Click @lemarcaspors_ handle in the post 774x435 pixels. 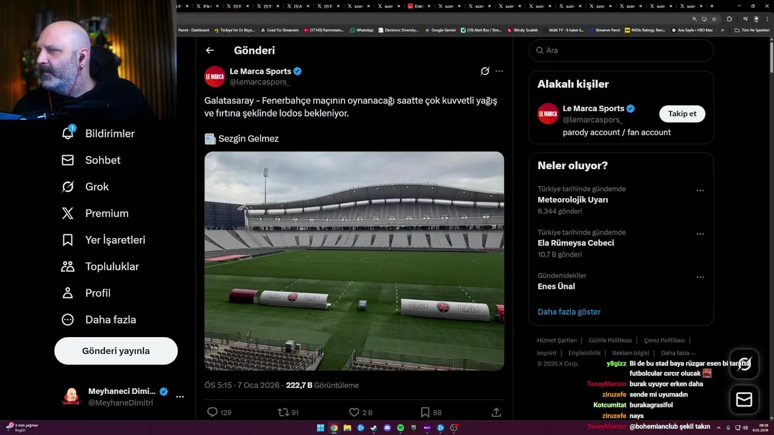click(259, 82)
